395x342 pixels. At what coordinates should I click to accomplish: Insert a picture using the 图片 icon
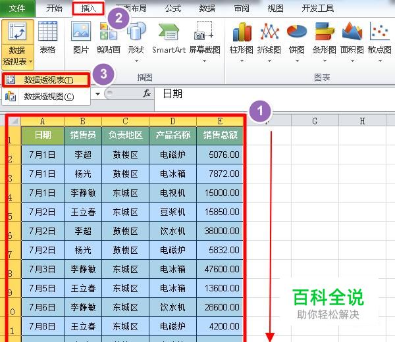(81, 31)
